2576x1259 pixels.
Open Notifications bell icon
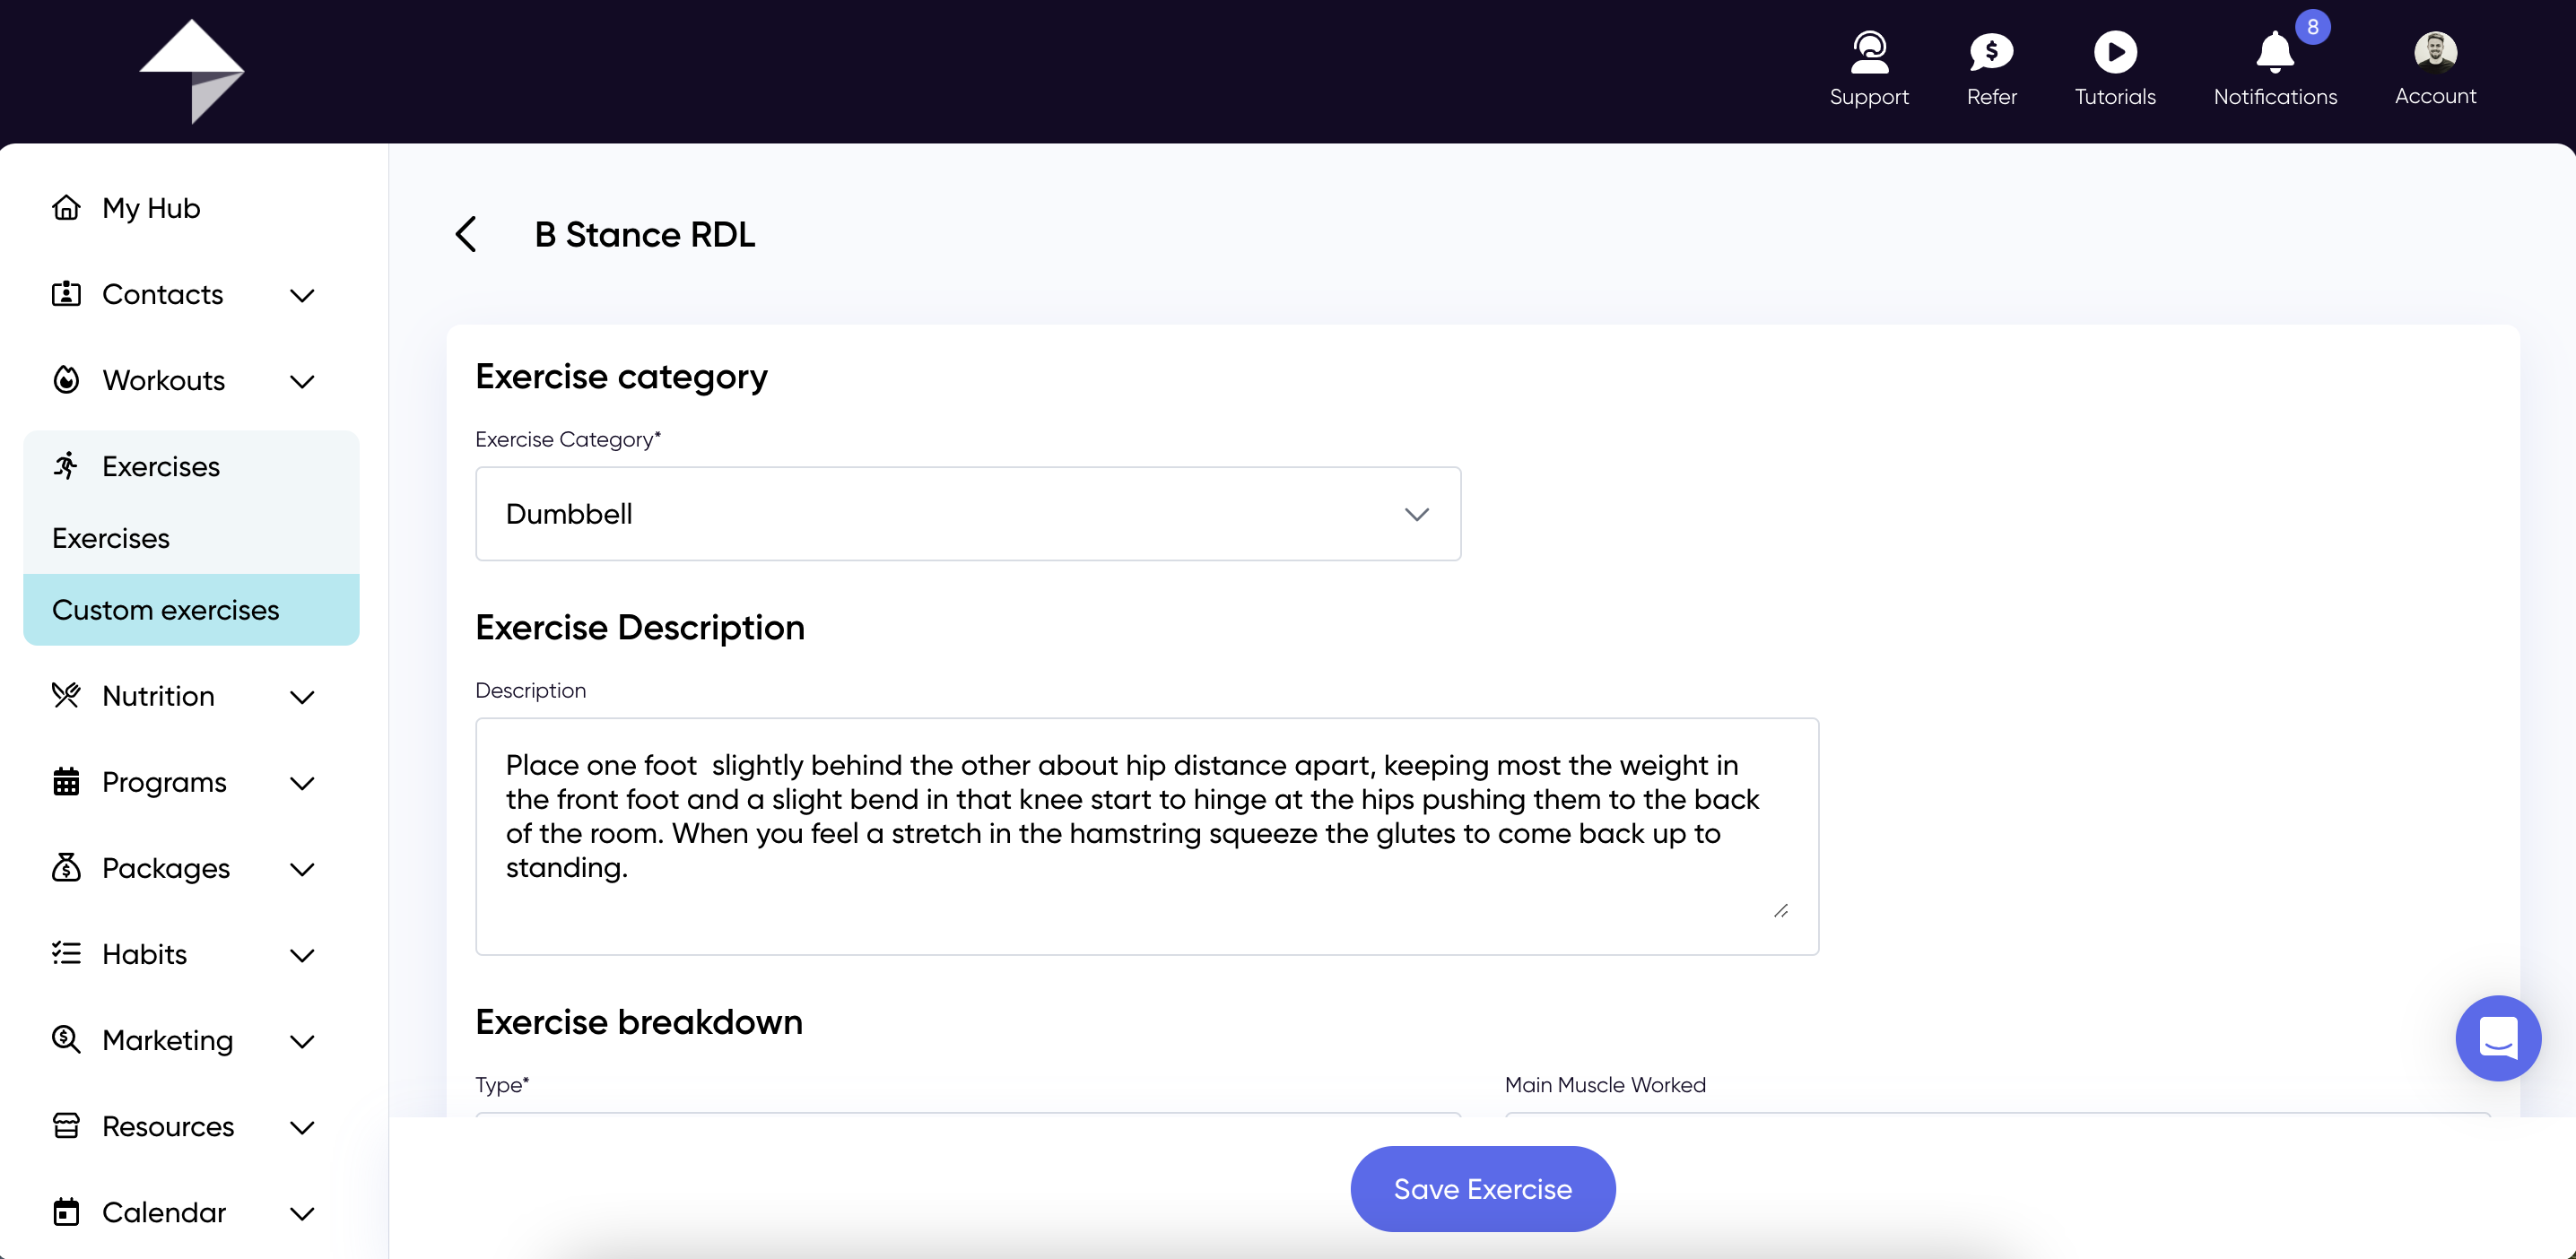(2274, 52)
